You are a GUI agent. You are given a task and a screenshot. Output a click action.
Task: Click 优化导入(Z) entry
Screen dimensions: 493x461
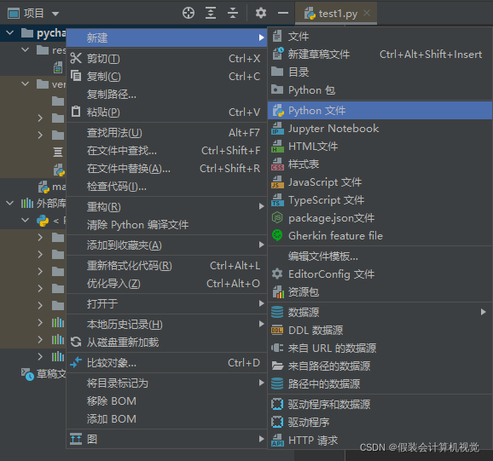(x=166, y=284)
